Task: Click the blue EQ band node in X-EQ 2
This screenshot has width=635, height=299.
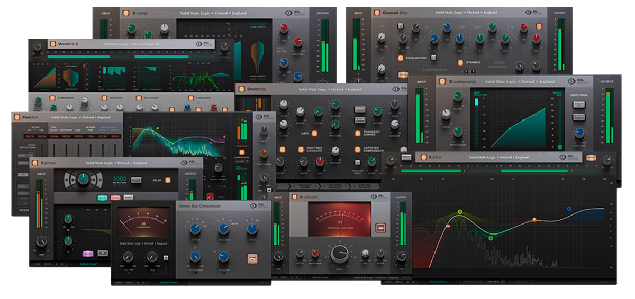Action: pos(569,209)
